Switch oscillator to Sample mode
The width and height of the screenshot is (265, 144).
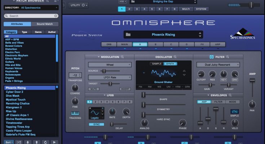156,64
